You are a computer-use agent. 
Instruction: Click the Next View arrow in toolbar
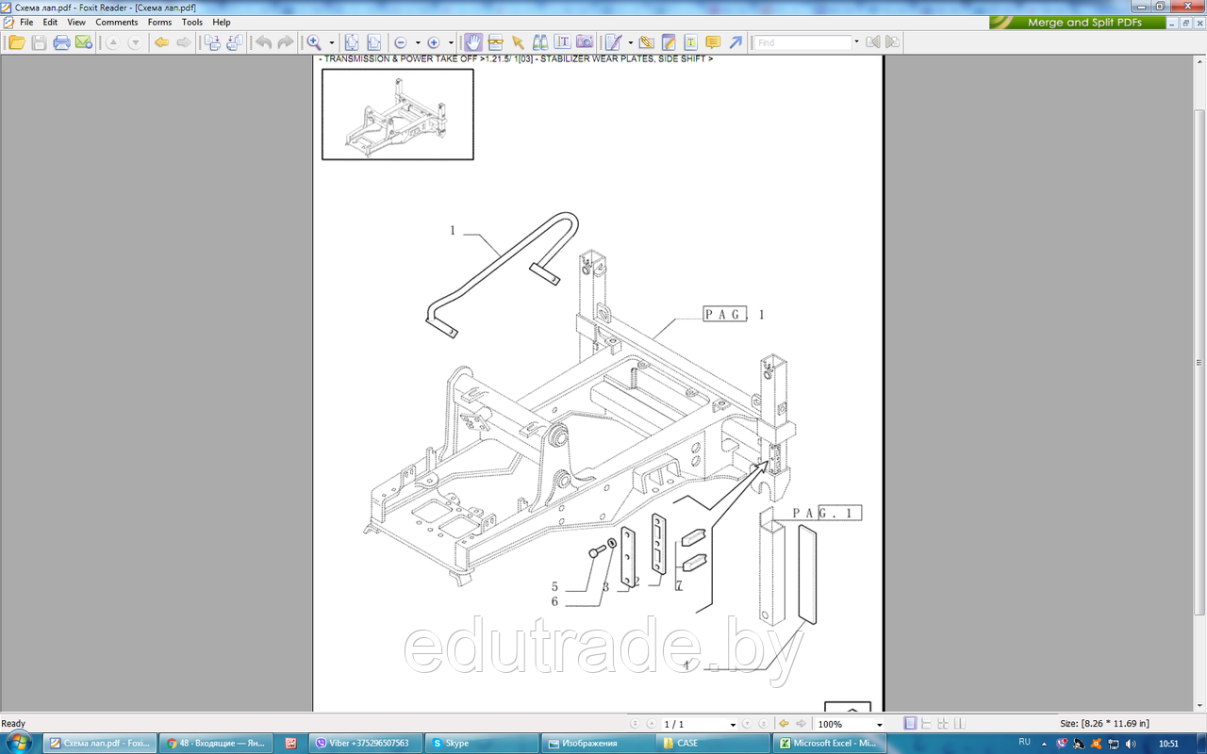point(184,42)
